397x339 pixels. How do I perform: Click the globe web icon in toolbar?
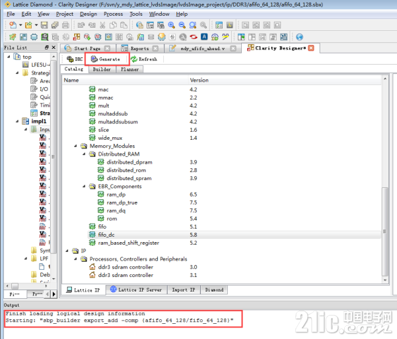[x=299, y=37]
